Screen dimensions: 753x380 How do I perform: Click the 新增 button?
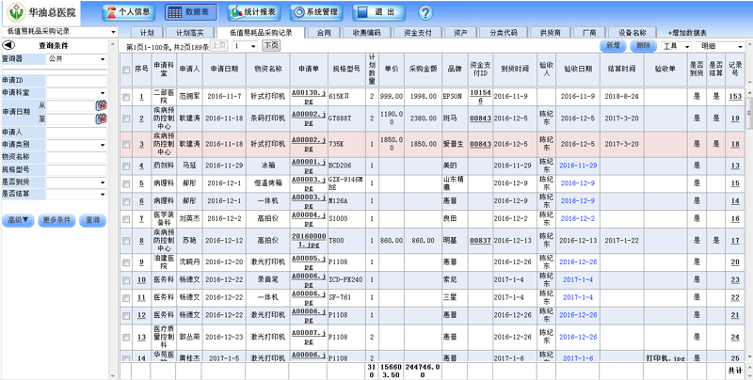pos(613,45)
